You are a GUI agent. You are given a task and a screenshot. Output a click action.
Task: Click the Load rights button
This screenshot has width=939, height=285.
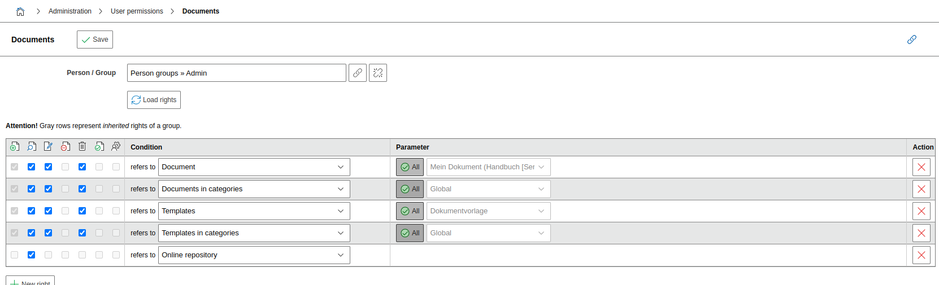pyautogui.click(x=154, y=100)
